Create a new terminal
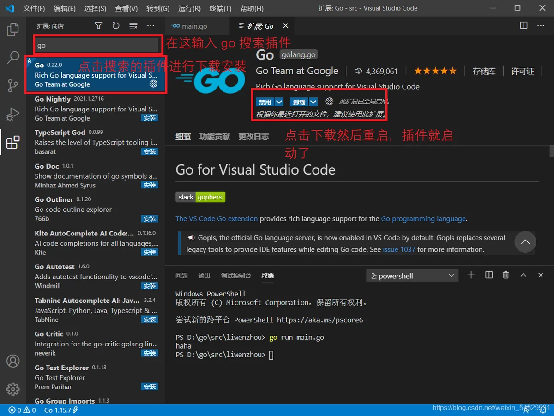This screenshot has width=554, height=416. [471, 275]
